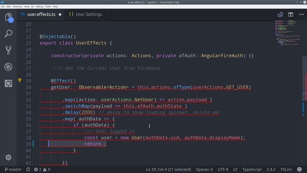The image size is (307, 173).
Task: Click the TSLint status item
Action: coord(286,169)
